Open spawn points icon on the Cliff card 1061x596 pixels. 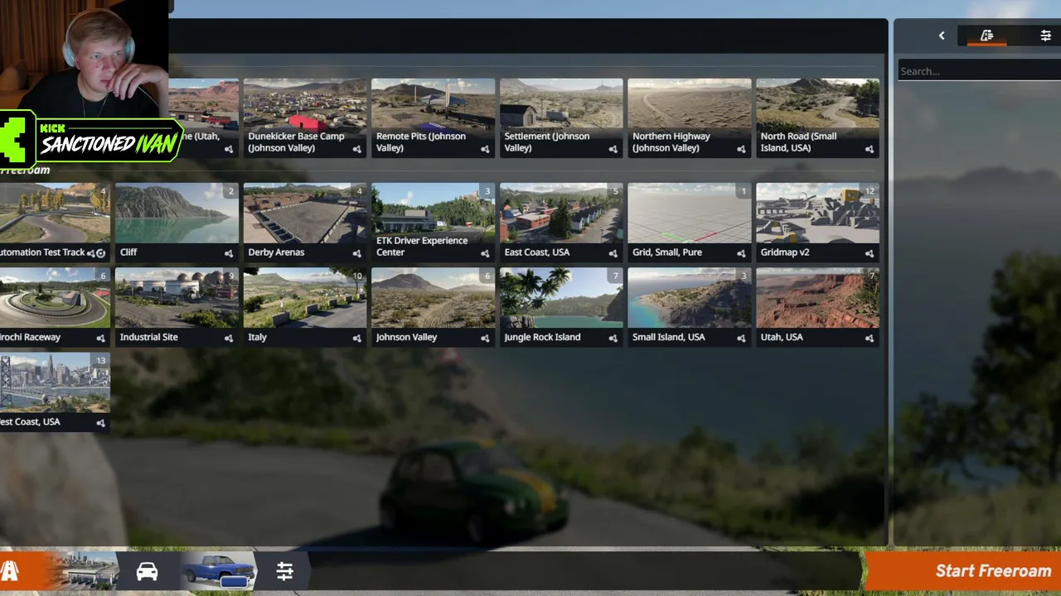tap(229, 253)
